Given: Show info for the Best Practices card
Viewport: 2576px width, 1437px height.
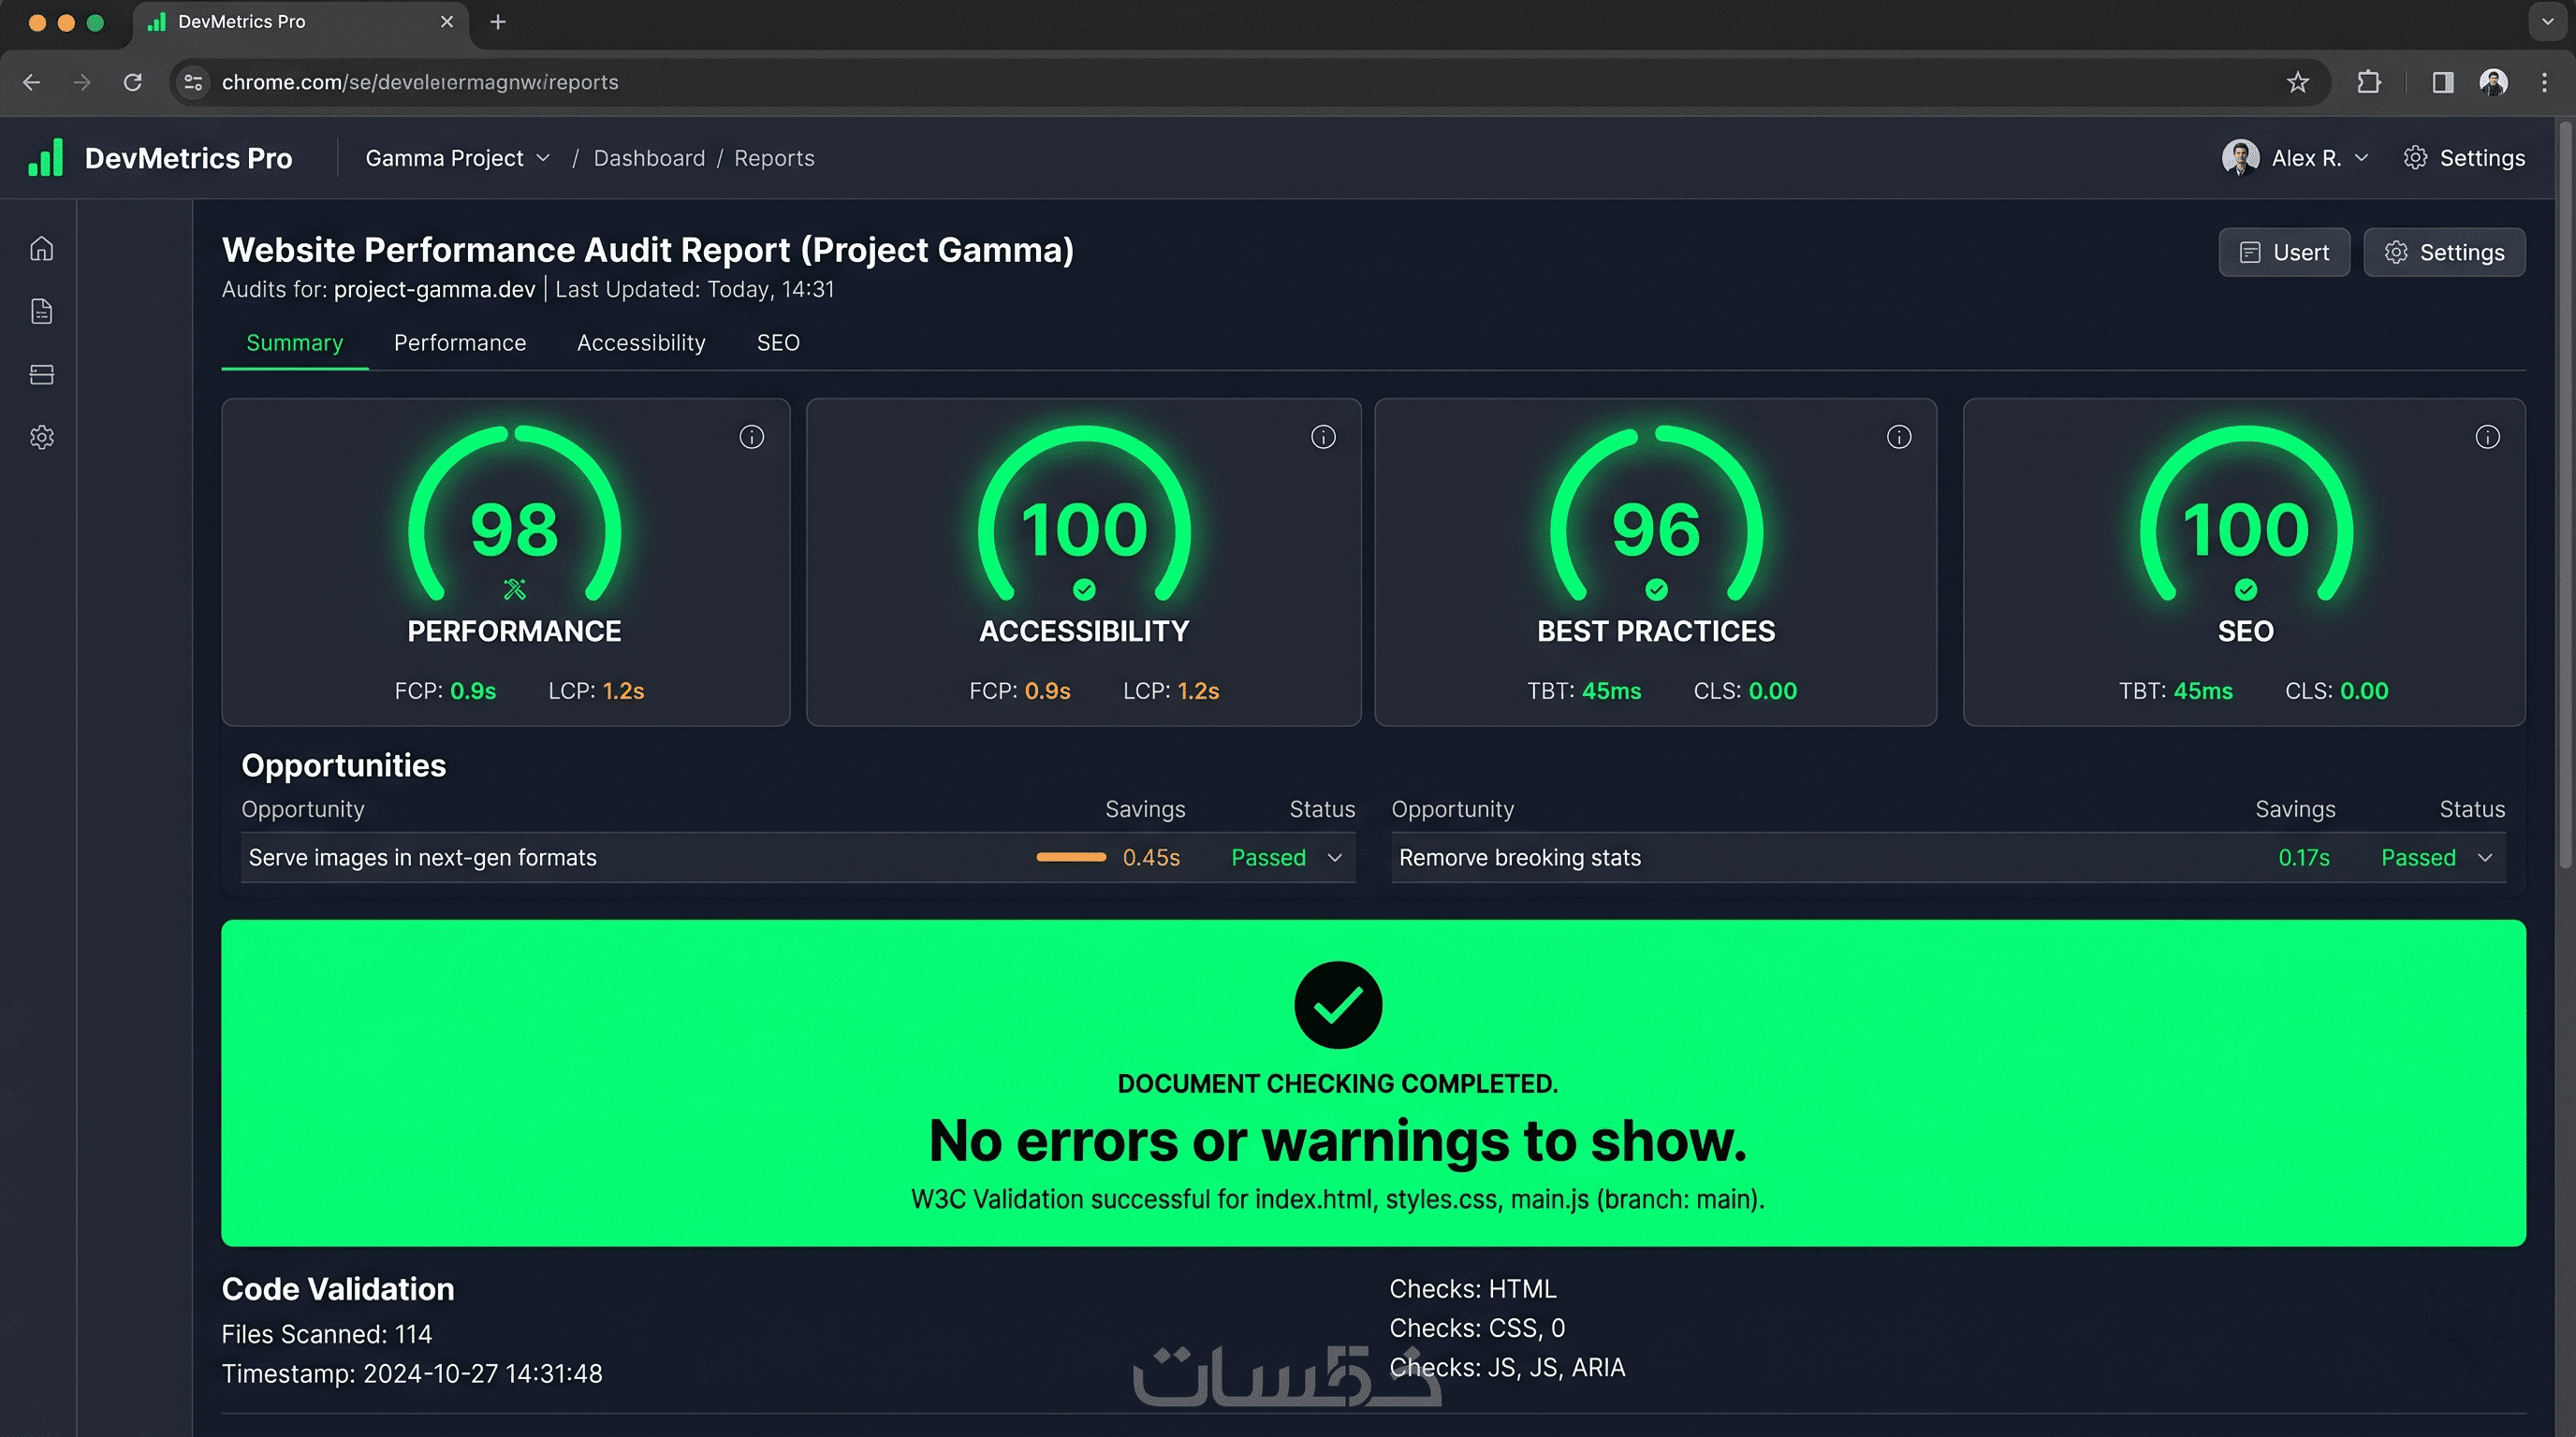Looking at the screenshot, I should tap(1898, 437).
